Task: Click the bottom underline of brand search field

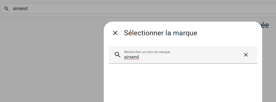Action: [x=183, y=63]
